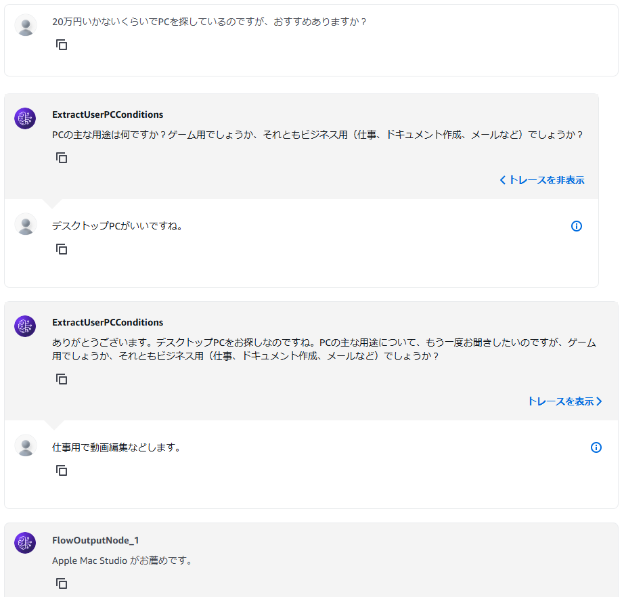Copy the "仕事用で動画編集などします。" message

[62, 470]
